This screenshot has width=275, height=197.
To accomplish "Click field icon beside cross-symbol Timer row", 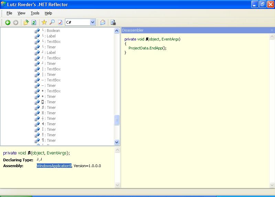I will click(37, 119).
